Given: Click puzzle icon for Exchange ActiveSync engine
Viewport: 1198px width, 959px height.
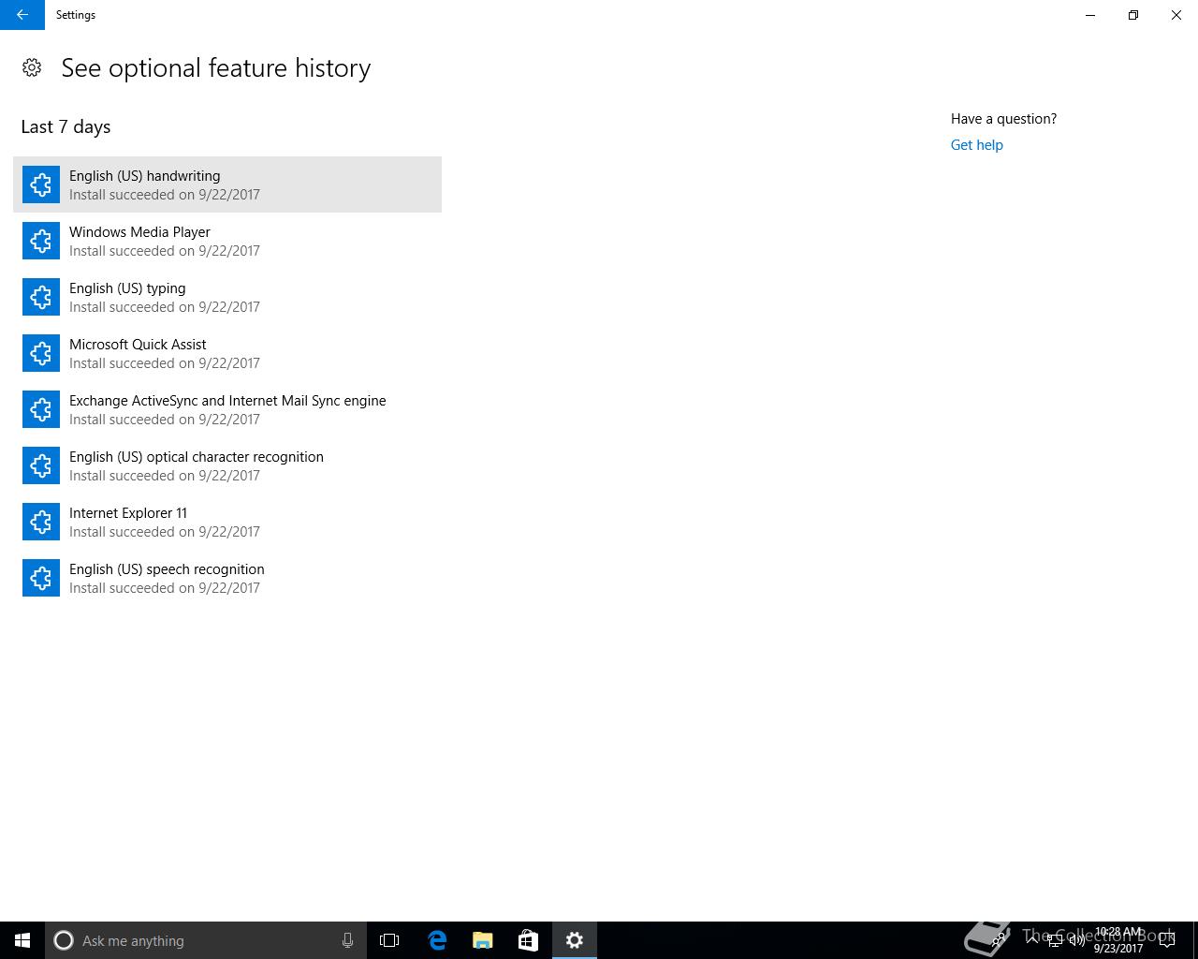Looking at the screenshot, I should 41,409.
